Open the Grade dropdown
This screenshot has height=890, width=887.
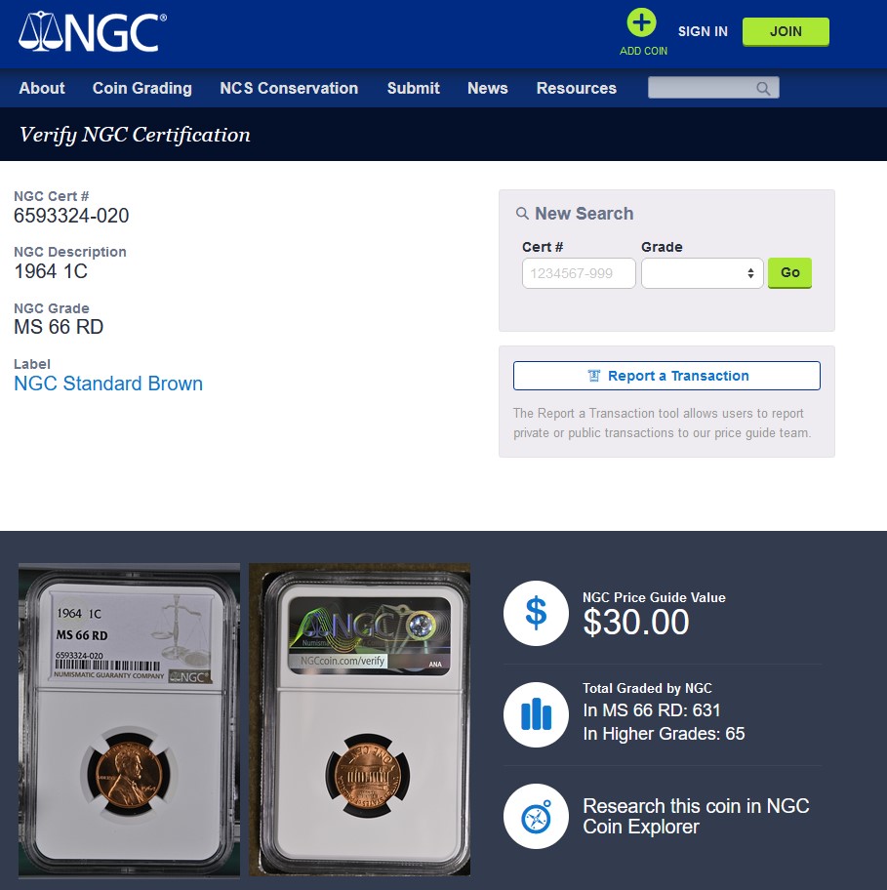point(702,273)
